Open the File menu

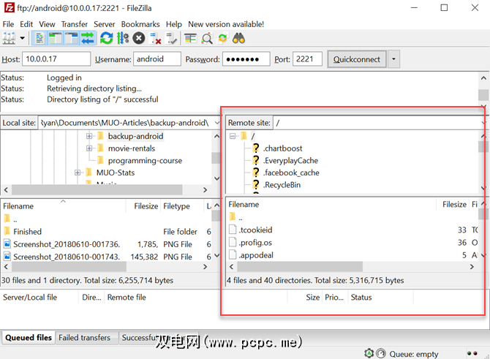click(x=8, y=24)
